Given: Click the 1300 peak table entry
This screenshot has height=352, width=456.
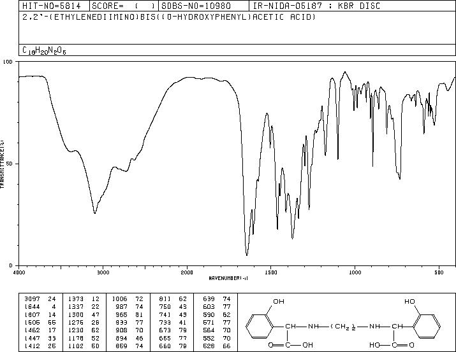Looking at the screenshot, I should click(84, 314).
